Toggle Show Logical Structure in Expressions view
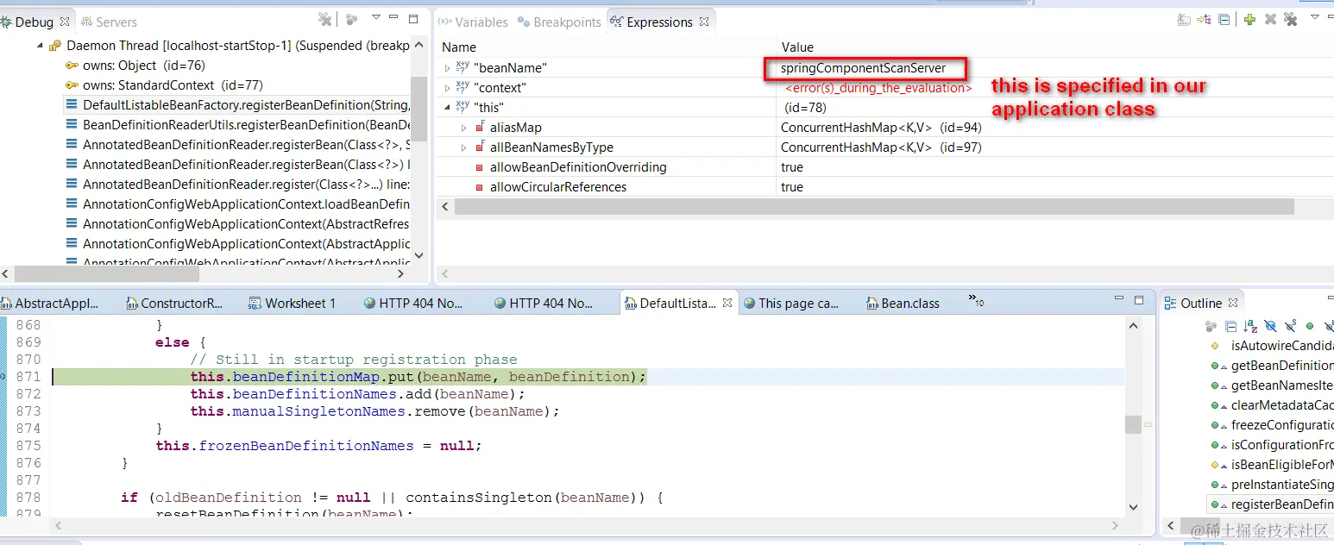 [x=1205, y=19]
